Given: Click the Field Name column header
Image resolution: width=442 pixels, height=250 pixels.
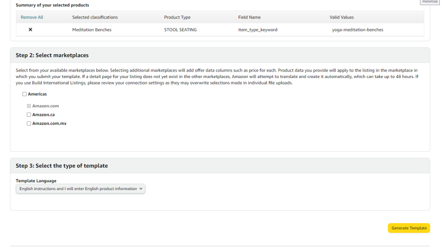Looking at the screenshot, I should [249, 17].
